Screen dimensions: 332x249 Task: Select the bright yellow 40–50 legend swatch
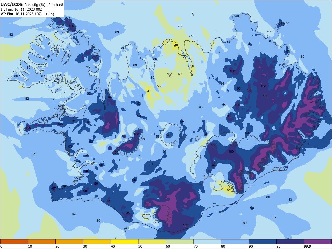click(124, 242)
